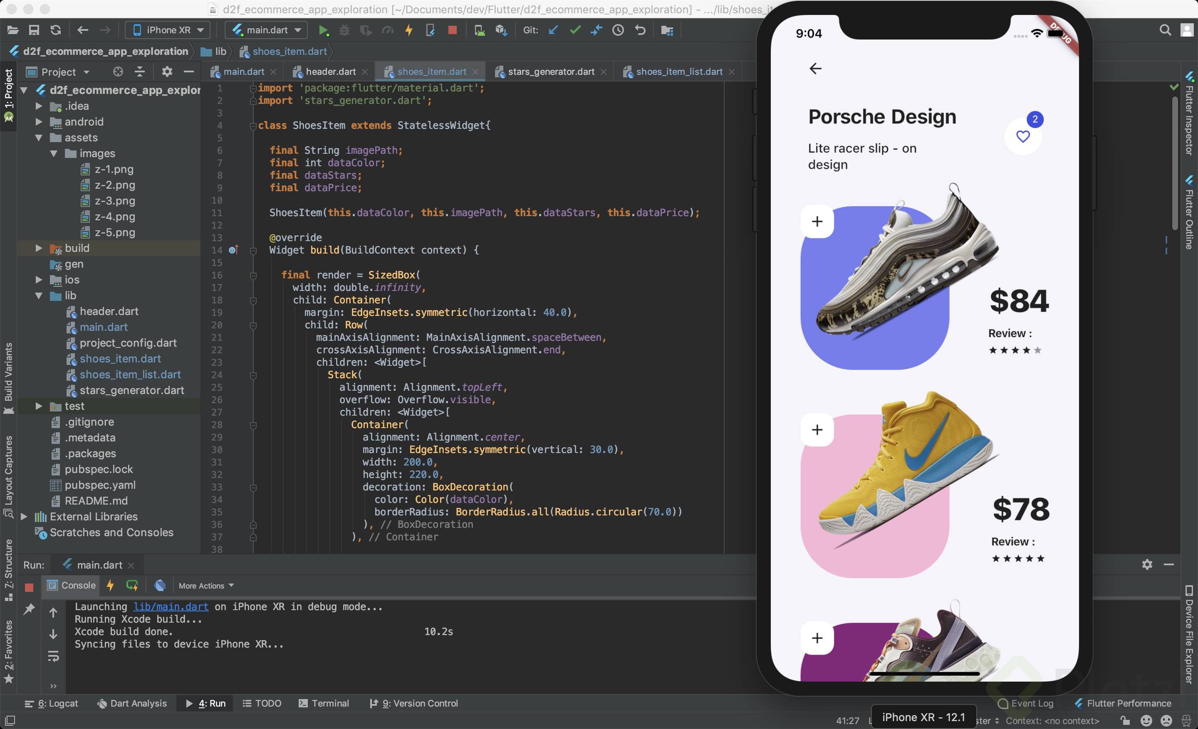
Task: Click the Git update project arrow
Action: point(553,30)
